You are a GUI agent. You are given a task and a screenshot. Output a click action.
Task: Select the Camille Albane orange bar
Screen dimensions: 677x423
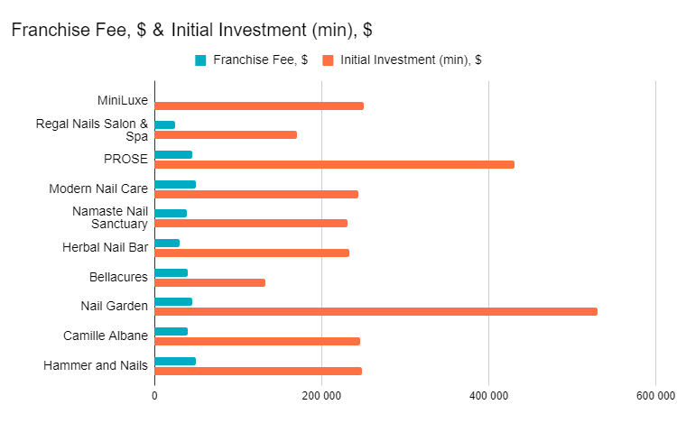click(x=257, y=342)
